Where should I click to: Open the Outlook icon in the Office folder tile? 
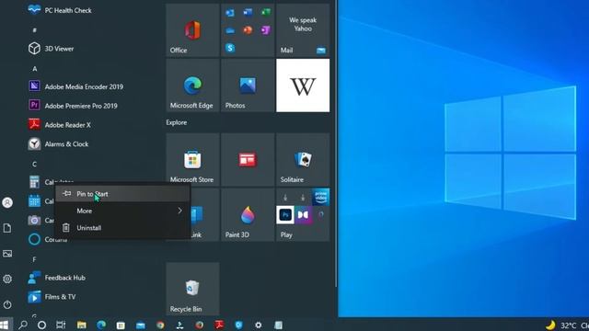point(230,13)
